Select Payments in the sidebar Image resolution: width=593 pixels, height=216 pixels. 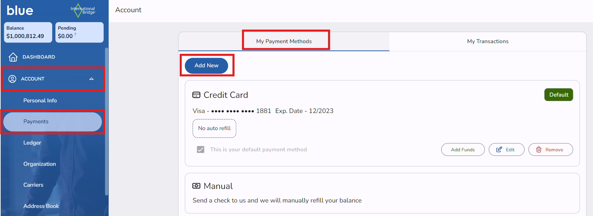36,122
